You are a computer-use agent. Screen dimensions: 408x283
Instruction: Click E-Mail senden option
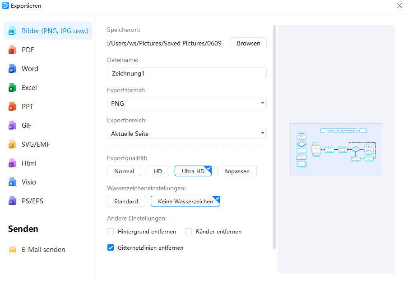pyautogui.click(x=43, y=250)
